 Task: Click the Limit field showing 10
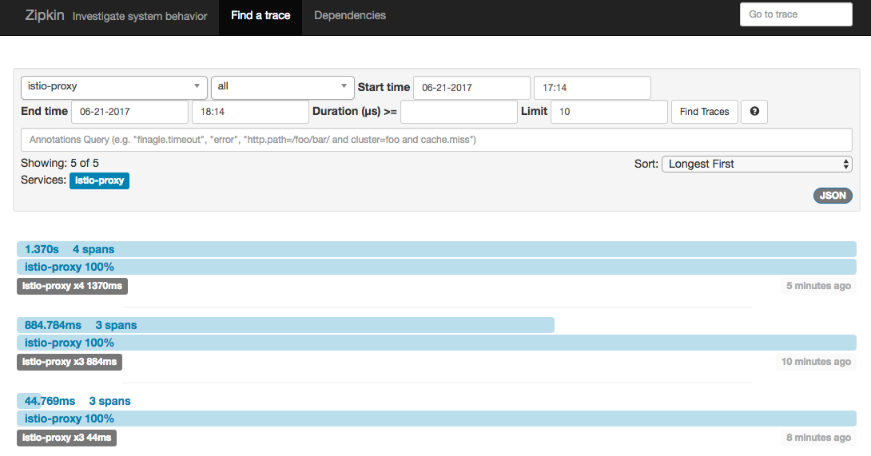pos(609,112)
